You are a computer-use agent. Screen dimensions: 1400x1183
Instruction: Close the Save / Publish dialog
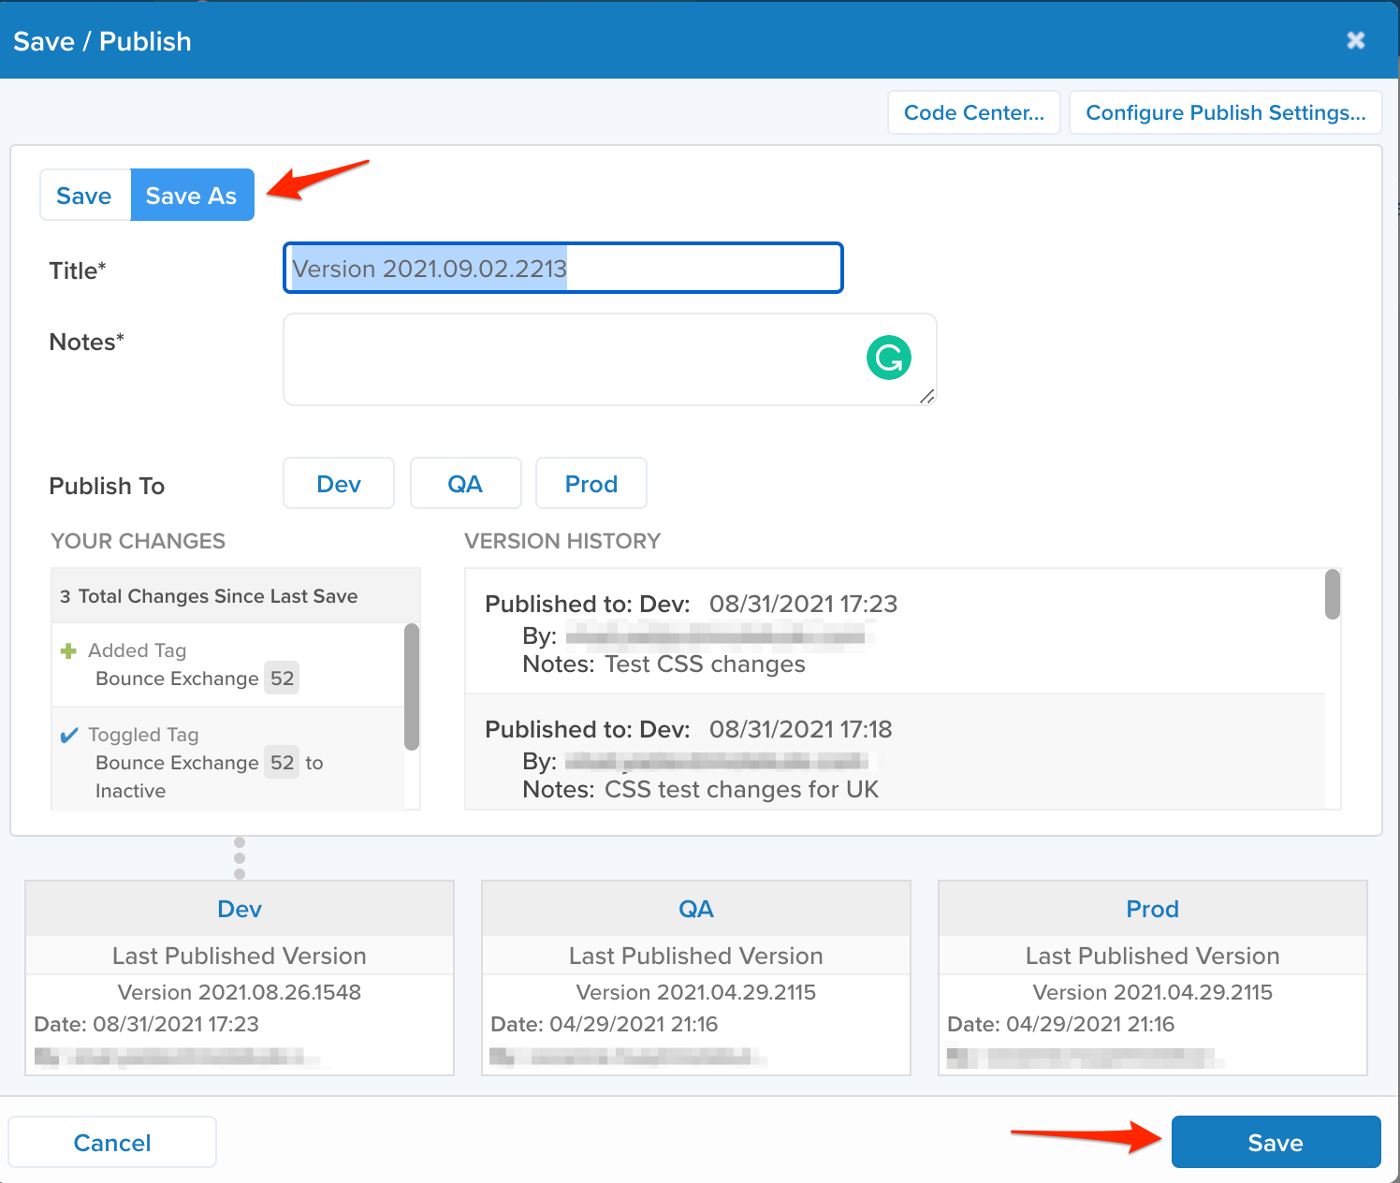[1355, 40]
